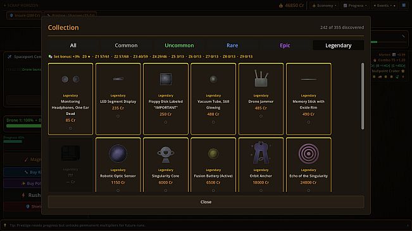Toggle circle marker under Monitoring Headphones

pos(70,128)
